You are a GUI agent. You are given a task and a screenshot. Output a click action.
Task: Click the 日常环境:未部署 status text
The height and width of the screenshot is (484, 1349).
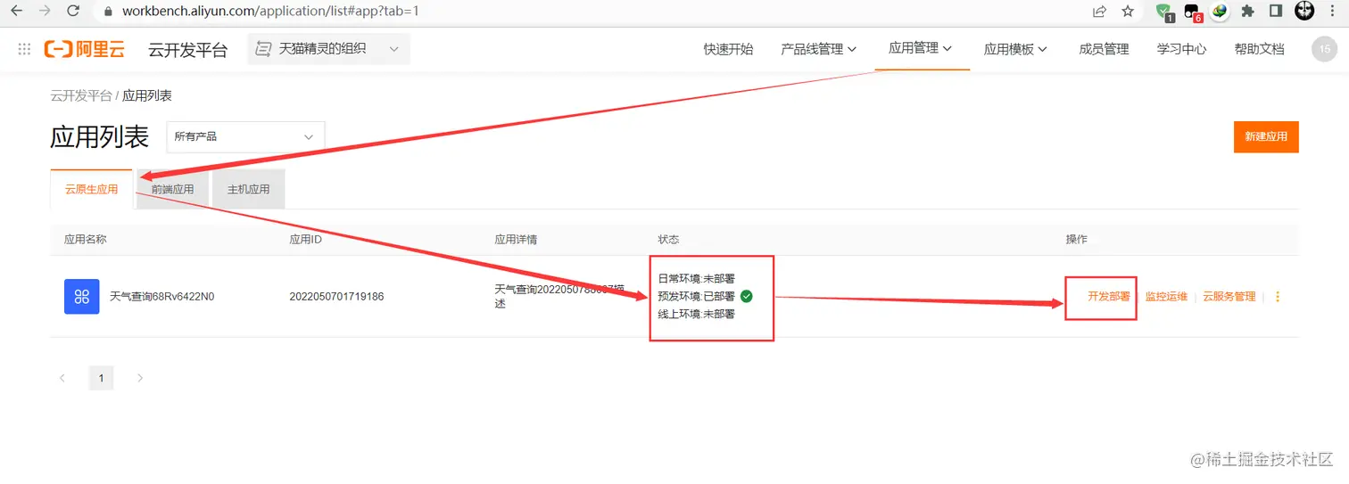tap(696, 278)
